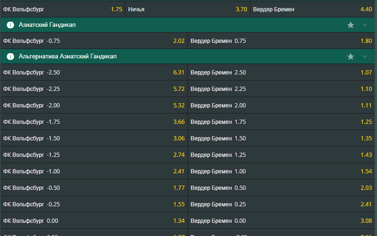Select Вердер Бремен win at 4.40
This screenshot has width=377, height=236.
(x=312, y=9)
